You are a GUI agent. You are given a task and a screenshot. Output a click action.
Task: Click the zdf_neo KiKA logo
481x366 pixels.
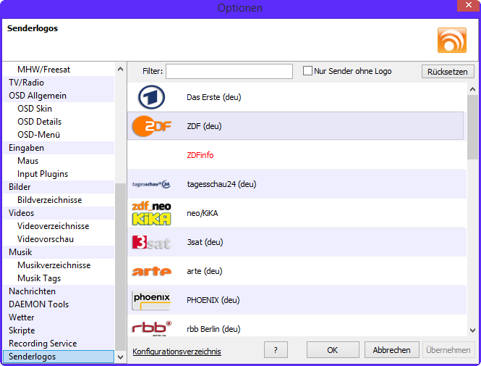pyautogui.click(x=151, y=213)
